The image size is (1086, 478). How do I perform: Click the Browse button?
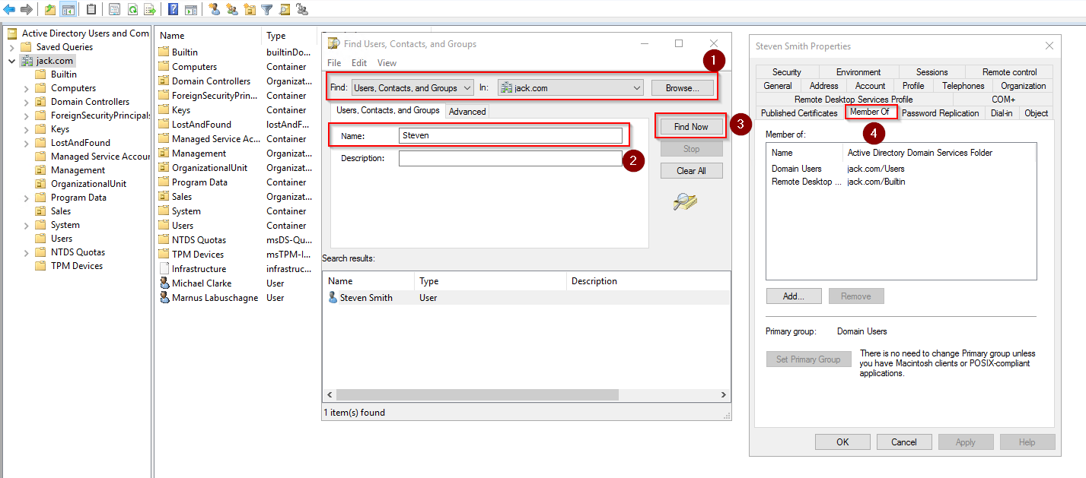click(682, 87)
